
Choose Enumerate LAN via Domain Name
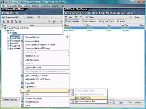(45, 45)
